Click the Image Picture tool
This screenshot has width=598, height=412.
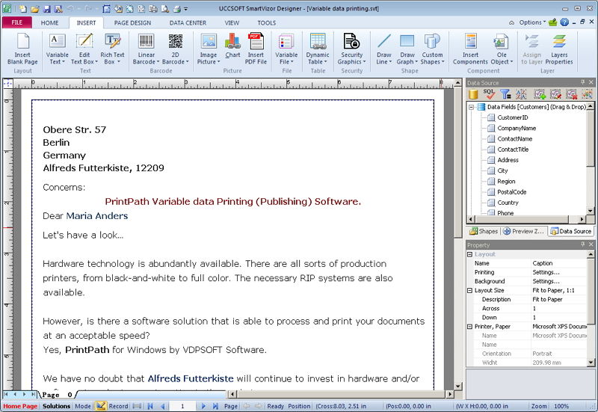pos(209,49)
